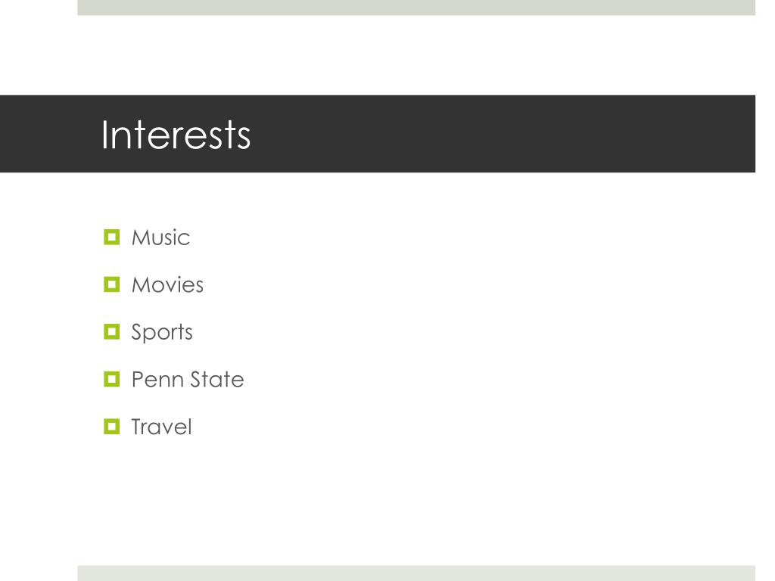Click the blank area between banner and Music
This screenshot has width=775, height=581.
[416, 199]
